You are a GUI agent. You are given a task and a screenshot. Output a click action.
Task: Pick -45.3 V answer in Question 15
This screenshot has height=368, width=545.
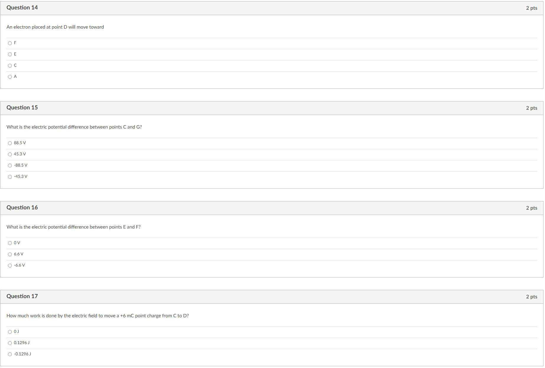pos(10,177)
